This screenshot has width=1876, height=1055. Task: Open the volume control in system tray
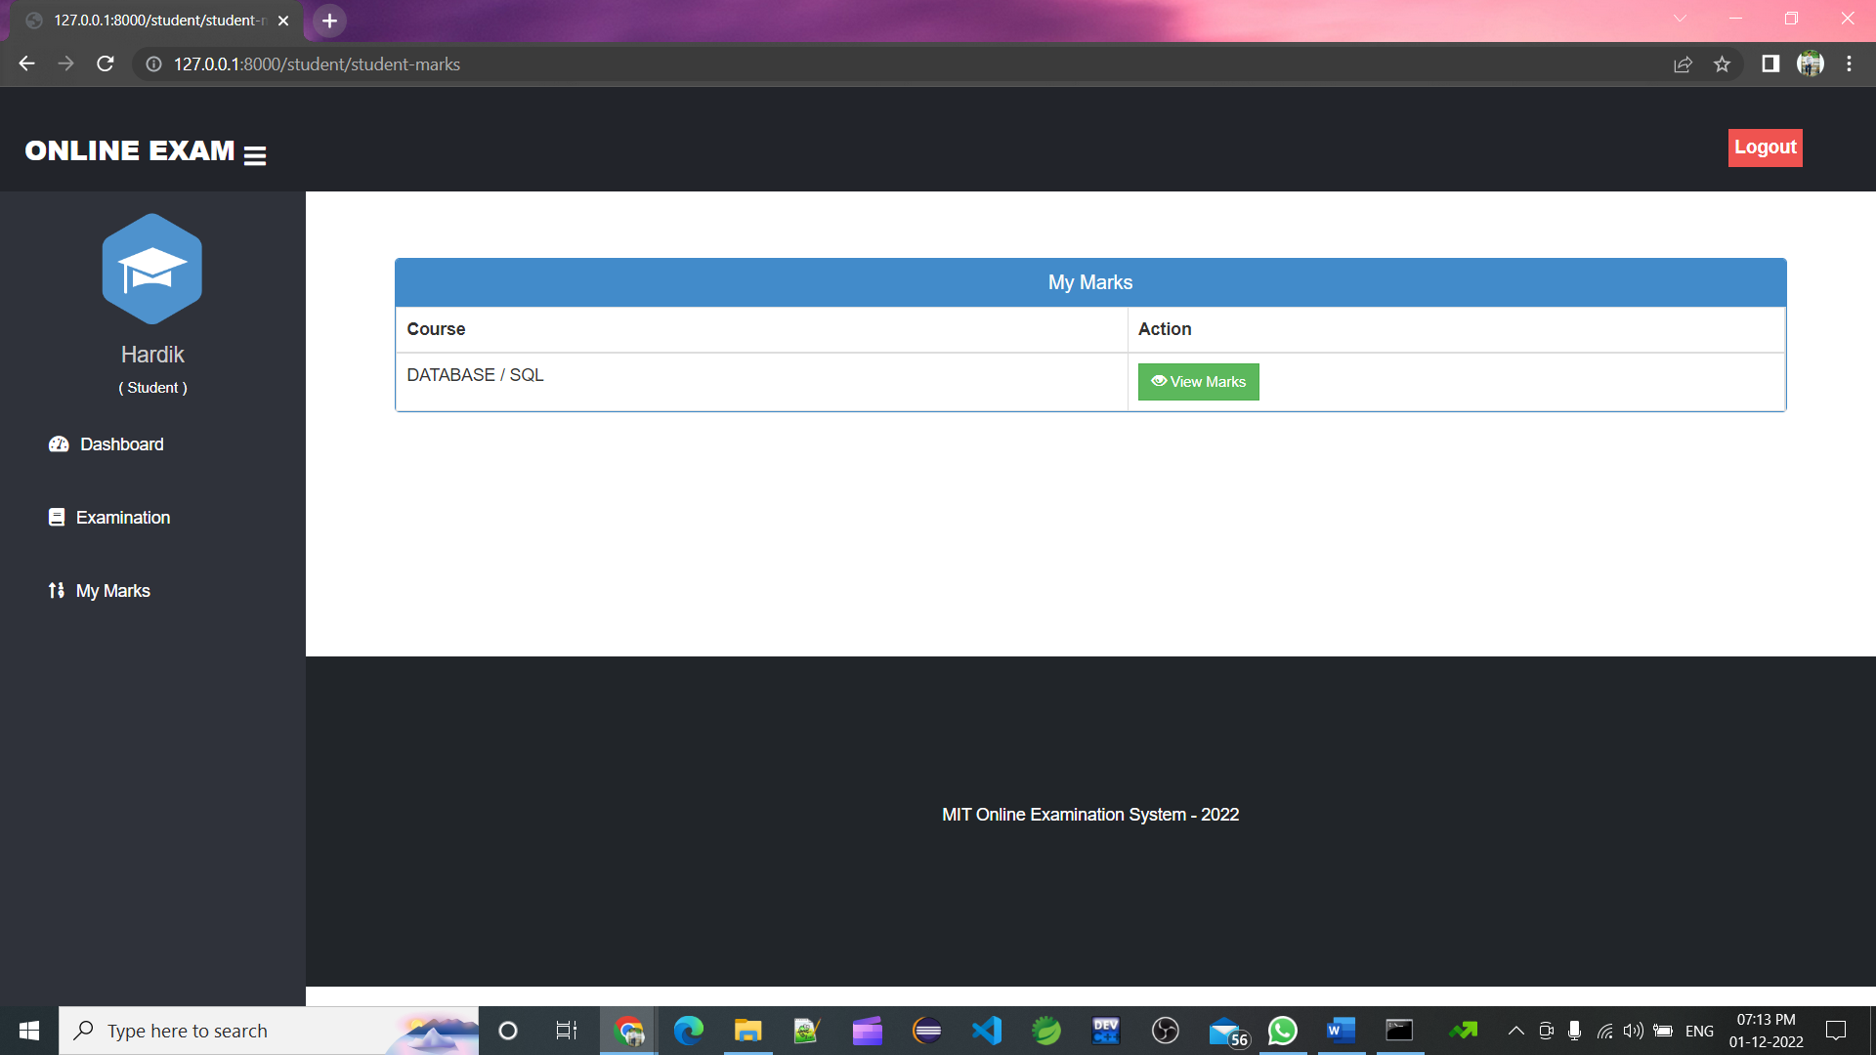pos(1633,1031)
